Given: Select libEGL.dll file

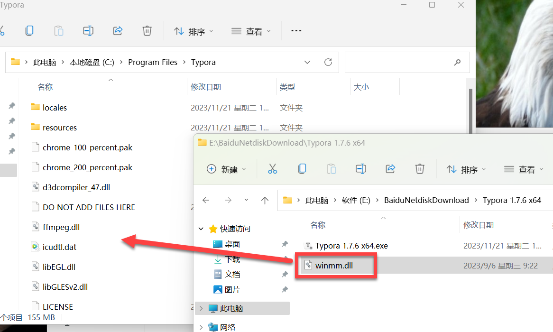Looking at the screenshot, I should point(59,267).
